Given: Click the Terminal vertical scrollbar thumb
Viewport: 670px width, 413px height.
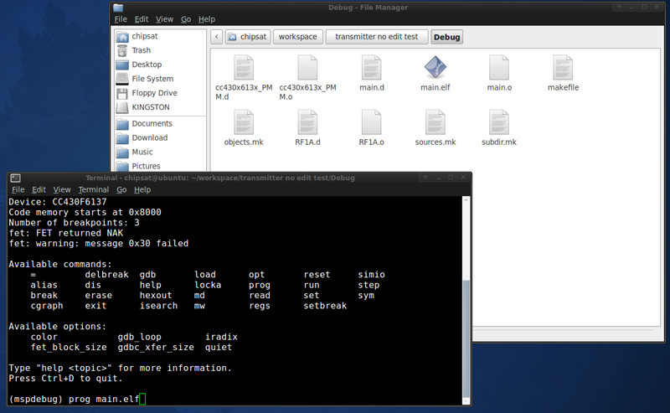Looking at the screenshot, I should pos(466,339).
